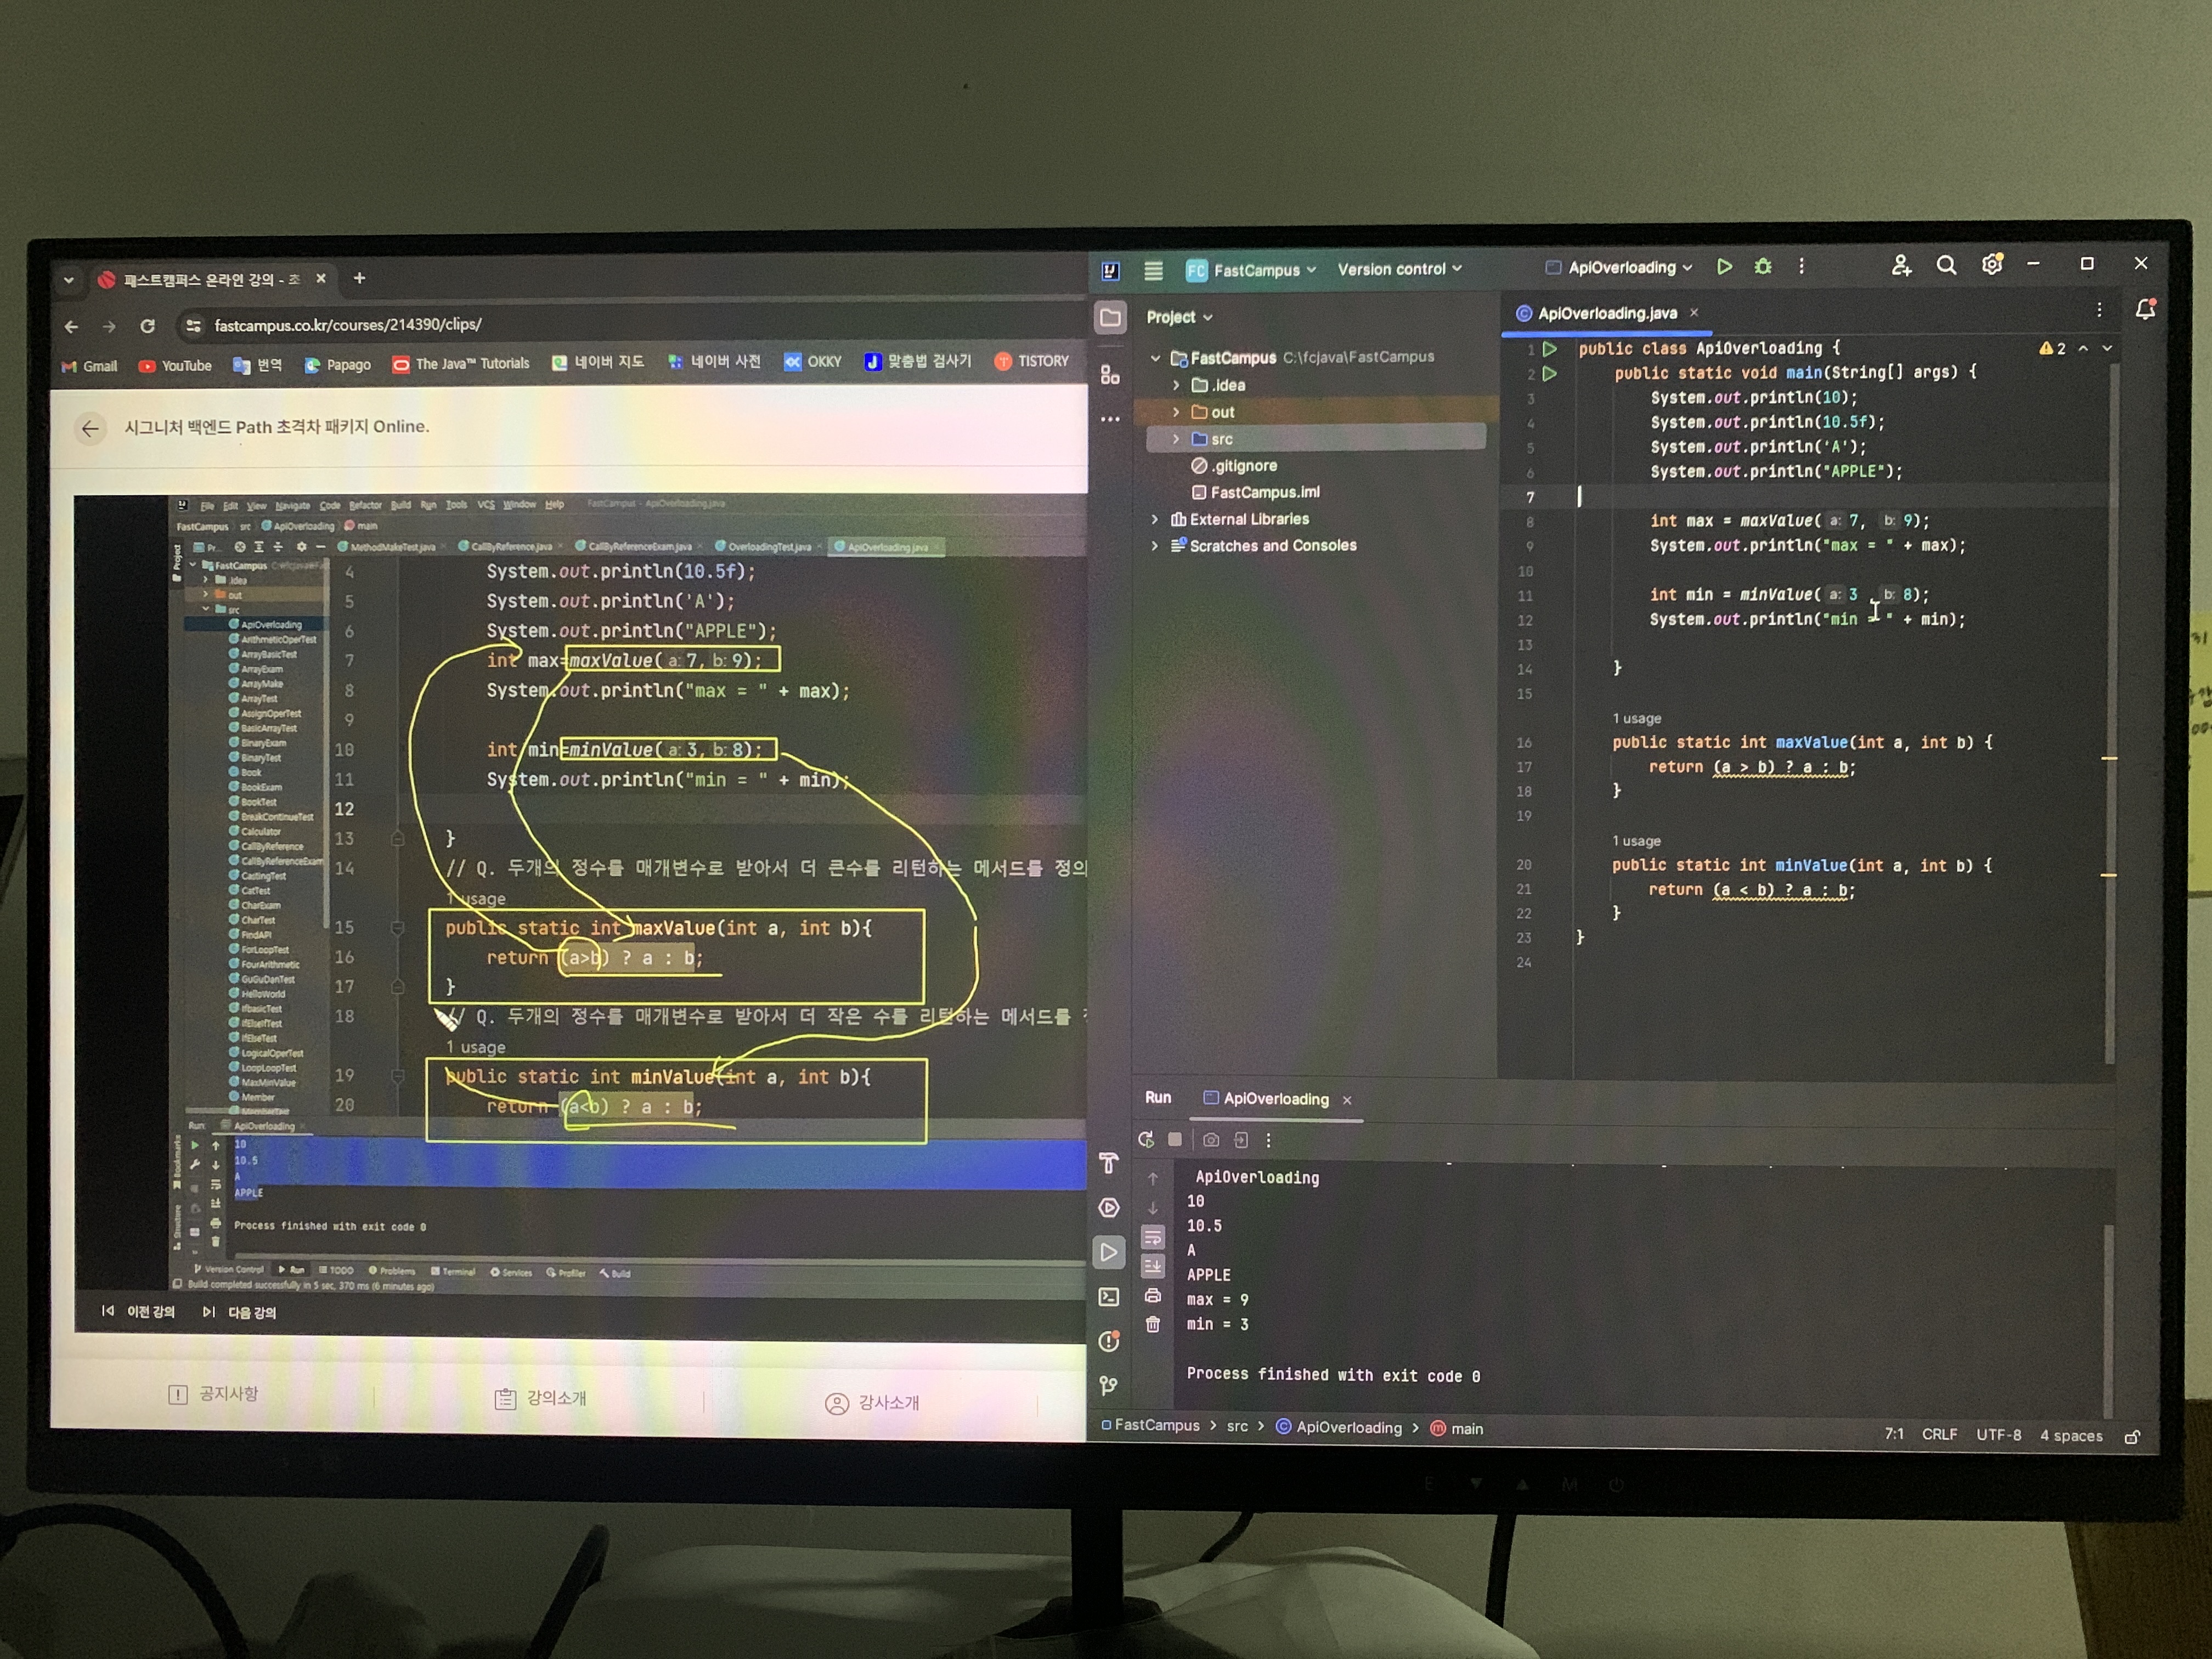The height and width of the screenshot is (1659, 2212).
Task: Open Search Everywhere magnifier icon
Action: (1946, 265)
